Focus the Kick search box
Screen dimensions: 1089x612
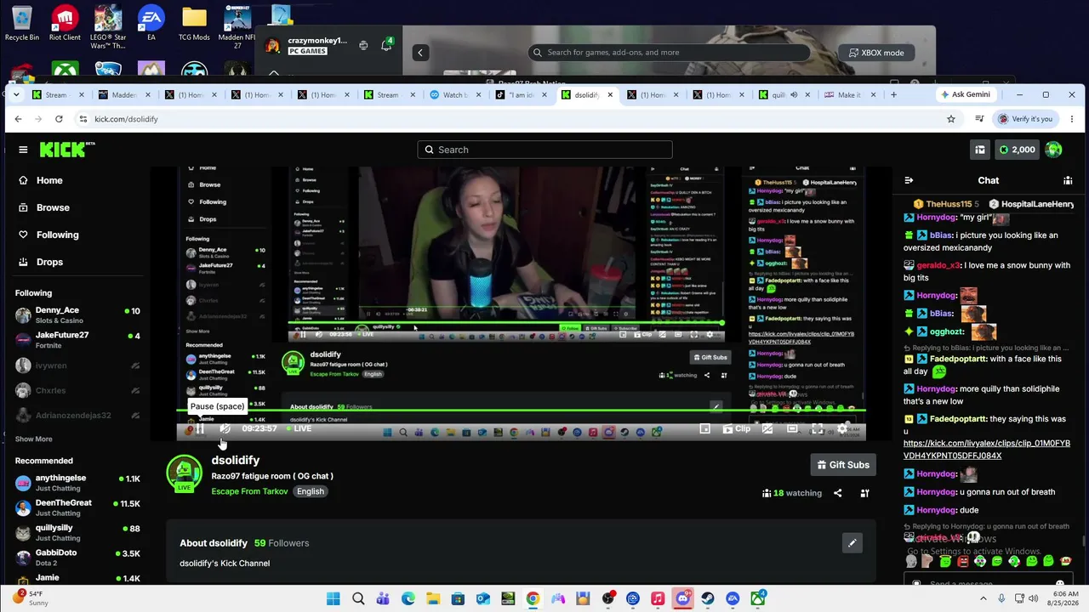pos(544,150)
